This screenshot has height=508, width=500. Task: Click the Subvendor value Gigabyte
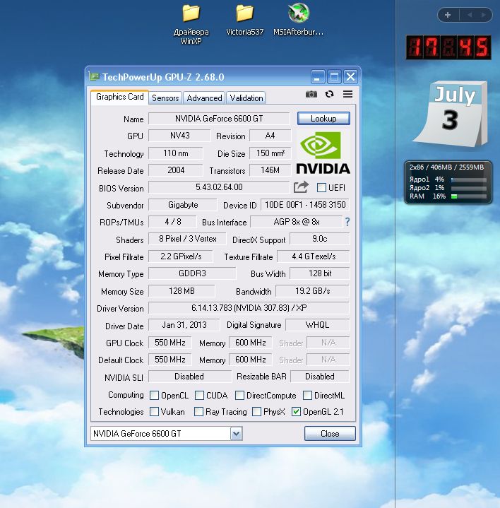pyautogui.click(x=183, y=205)
